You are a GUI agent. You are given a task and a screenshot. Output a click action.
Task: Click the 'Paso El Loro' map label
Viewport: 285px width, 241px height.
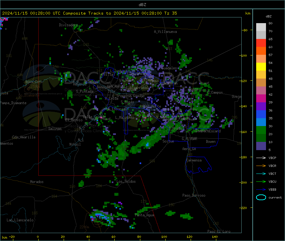[x=219, y=231]
